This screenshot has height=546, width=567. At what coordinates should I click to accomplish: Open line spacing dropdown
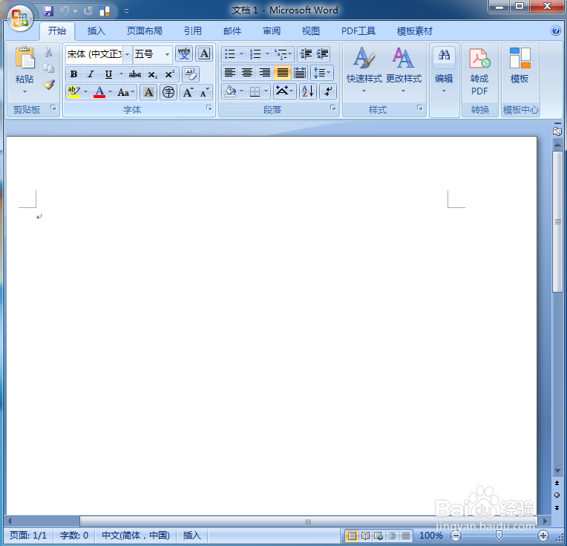(321, 73)
